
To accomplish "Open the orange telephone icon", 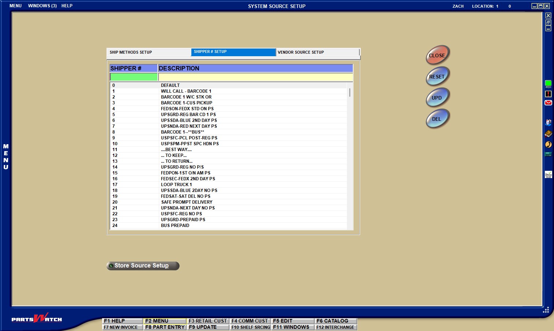I will point(548,145).
